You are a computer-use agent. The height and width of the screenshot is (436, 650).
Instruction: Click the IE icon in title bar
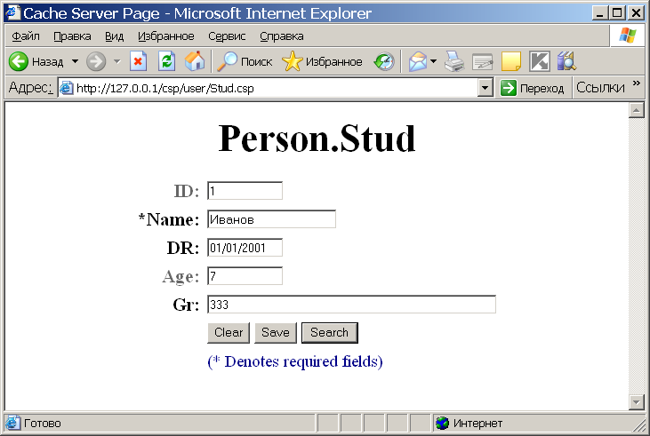(x=12, y=12)
